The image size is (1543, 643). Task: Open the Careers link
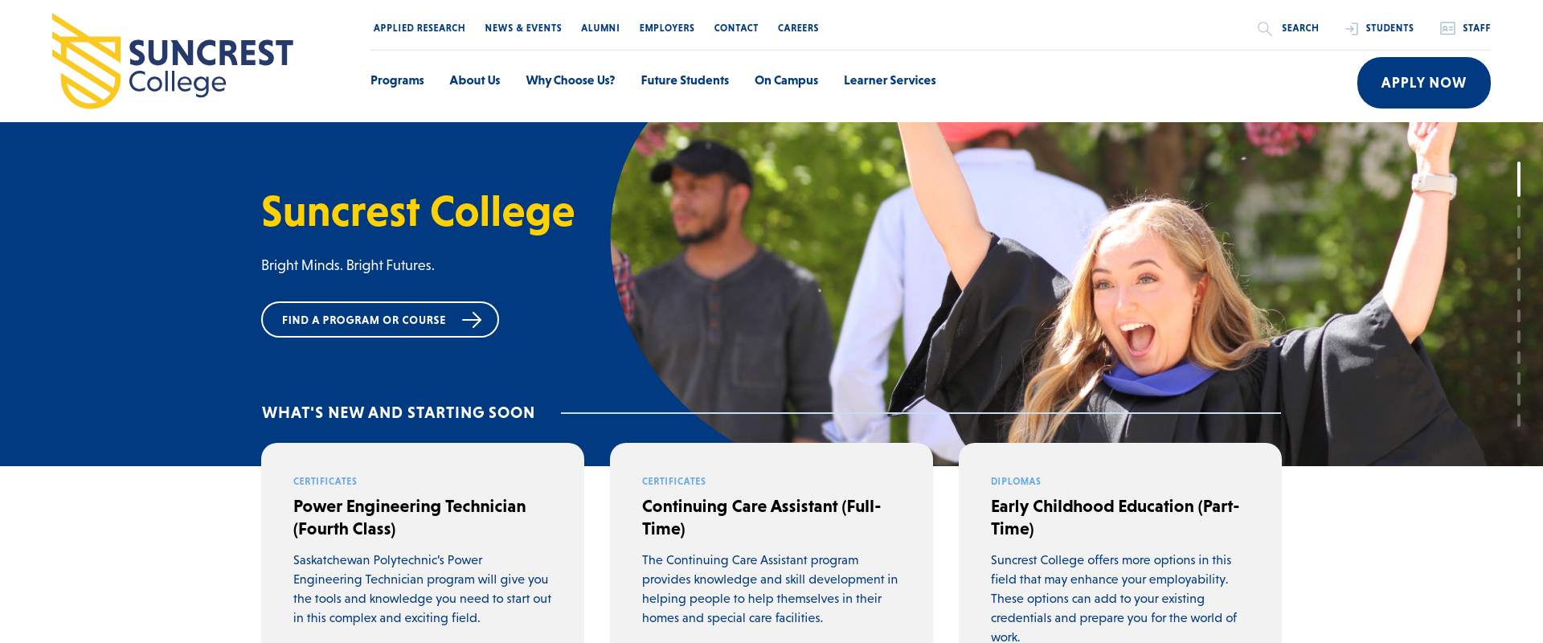(798, 28)
